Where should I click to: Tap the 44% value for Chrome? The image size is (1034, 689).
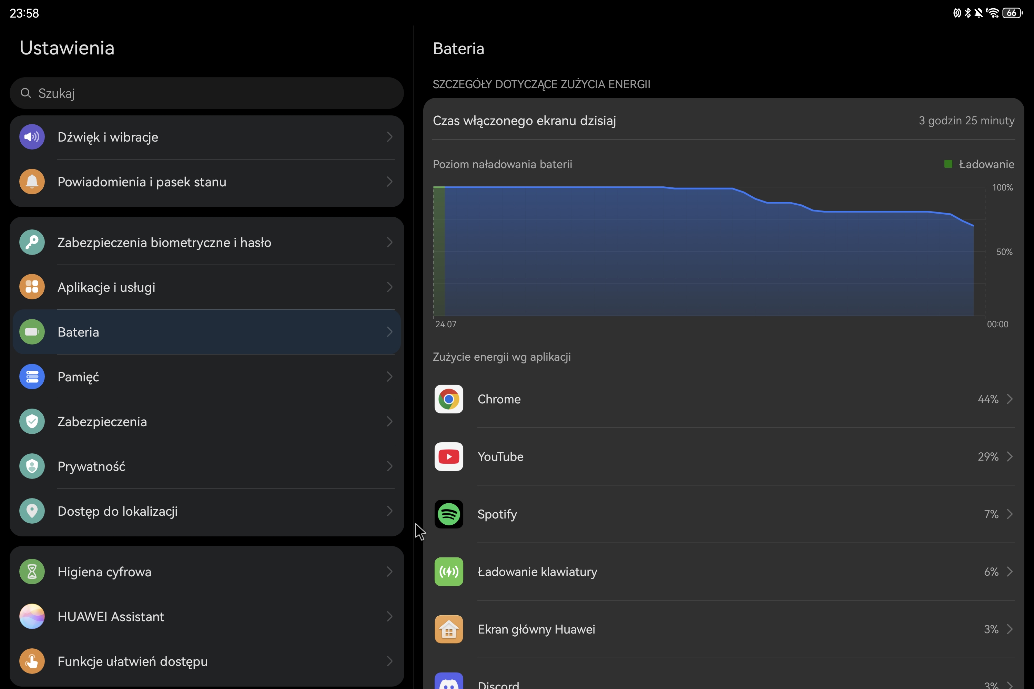click(x=988, y=399)
